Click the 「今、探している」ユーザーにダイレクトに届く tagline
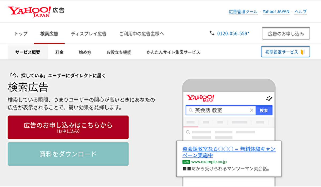 pos(57,76)
